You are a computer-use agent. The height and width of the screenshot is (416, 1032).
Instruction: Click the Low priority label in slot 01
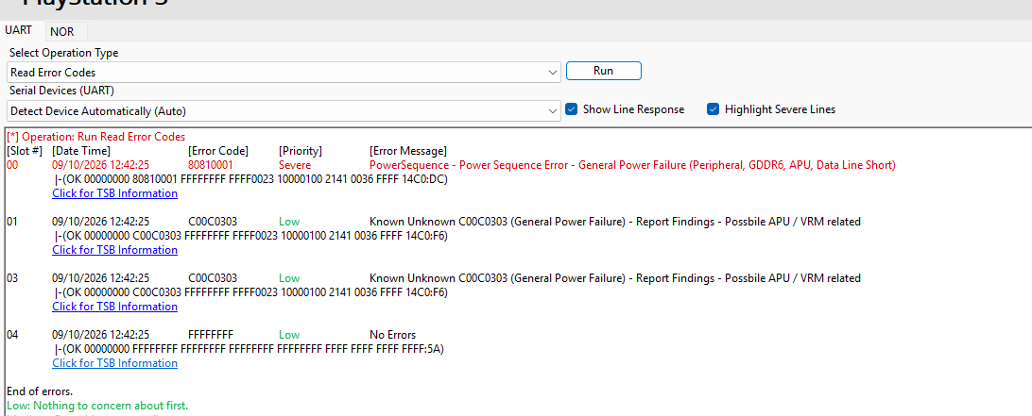point(289,222)
